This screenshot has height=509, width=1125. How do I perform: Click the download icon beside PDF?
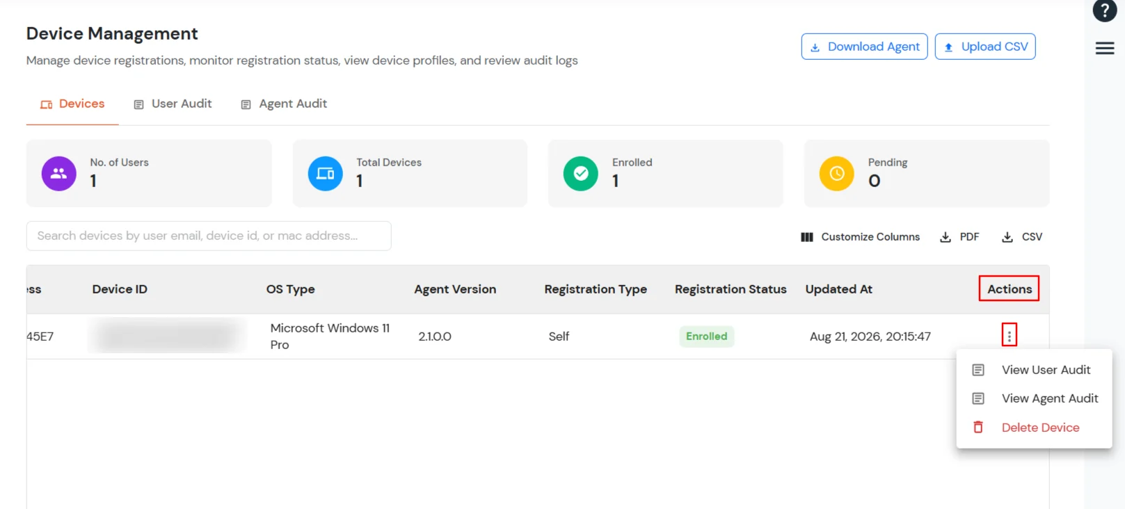[946, 237]
